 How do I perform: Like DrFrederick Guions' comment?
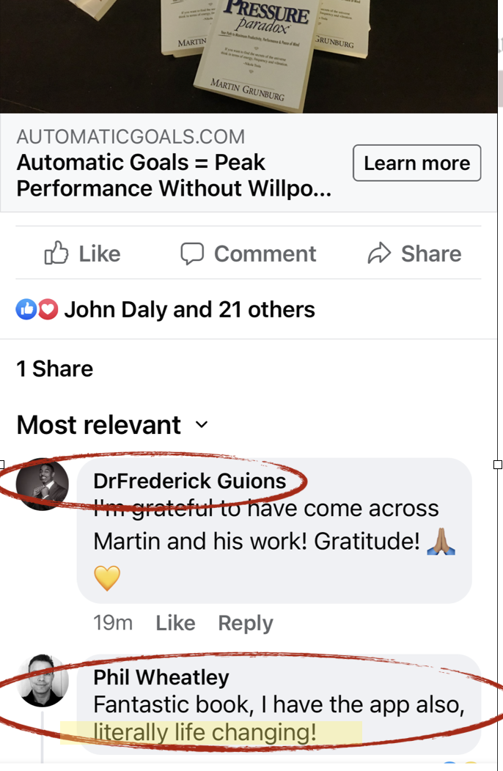pyautogui.click(x=175, y=623)
